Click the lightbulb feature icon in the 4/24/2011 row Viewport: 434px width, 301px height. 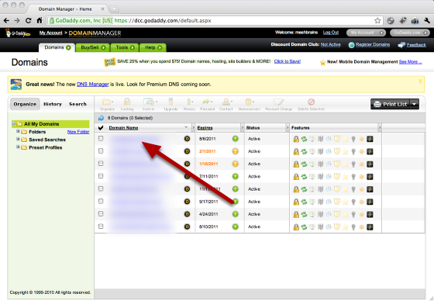click(353, 215)
